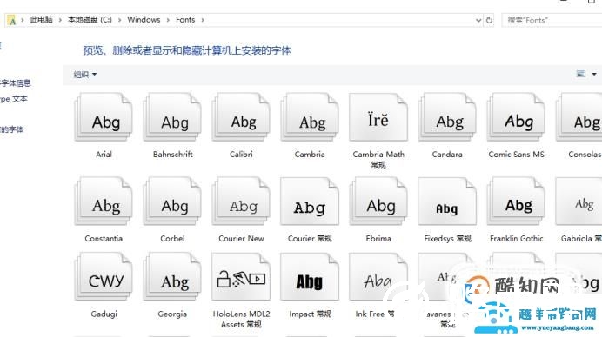Screen dimensions: 602x337
Task: Select the Courier New font icon
Action: (x=241, y=202)
